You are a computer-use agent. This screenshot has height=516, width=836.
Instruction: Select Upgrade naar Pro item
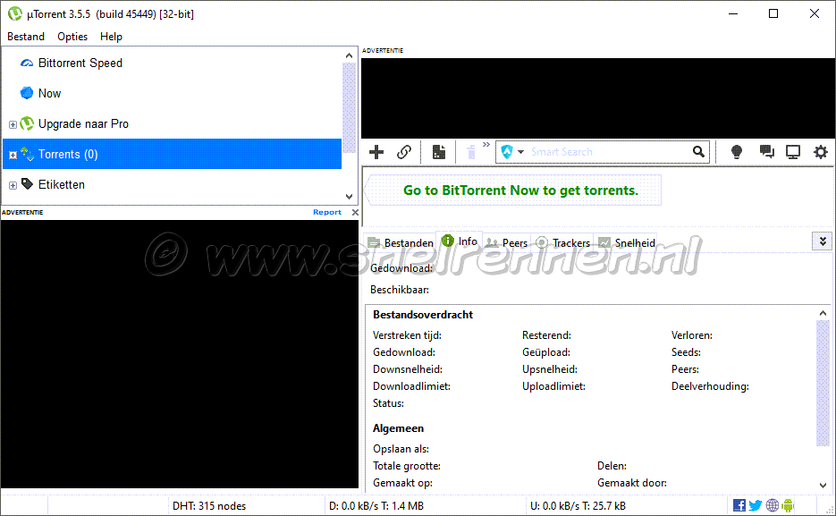pyautogui.click(x=83, y=123)
